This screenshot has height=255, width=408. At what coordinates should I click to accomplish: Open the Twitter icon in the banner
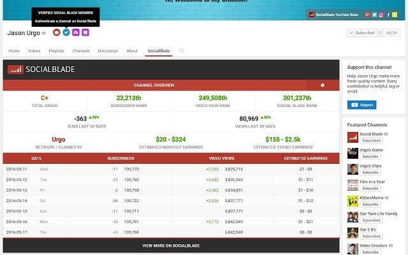pos(374,15)
